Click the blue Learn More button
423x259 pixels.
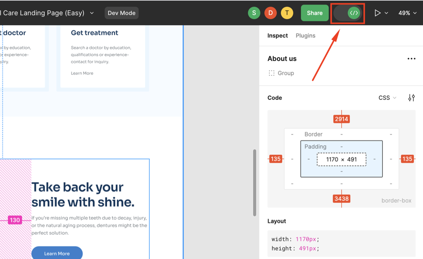(x=57, y=253)
